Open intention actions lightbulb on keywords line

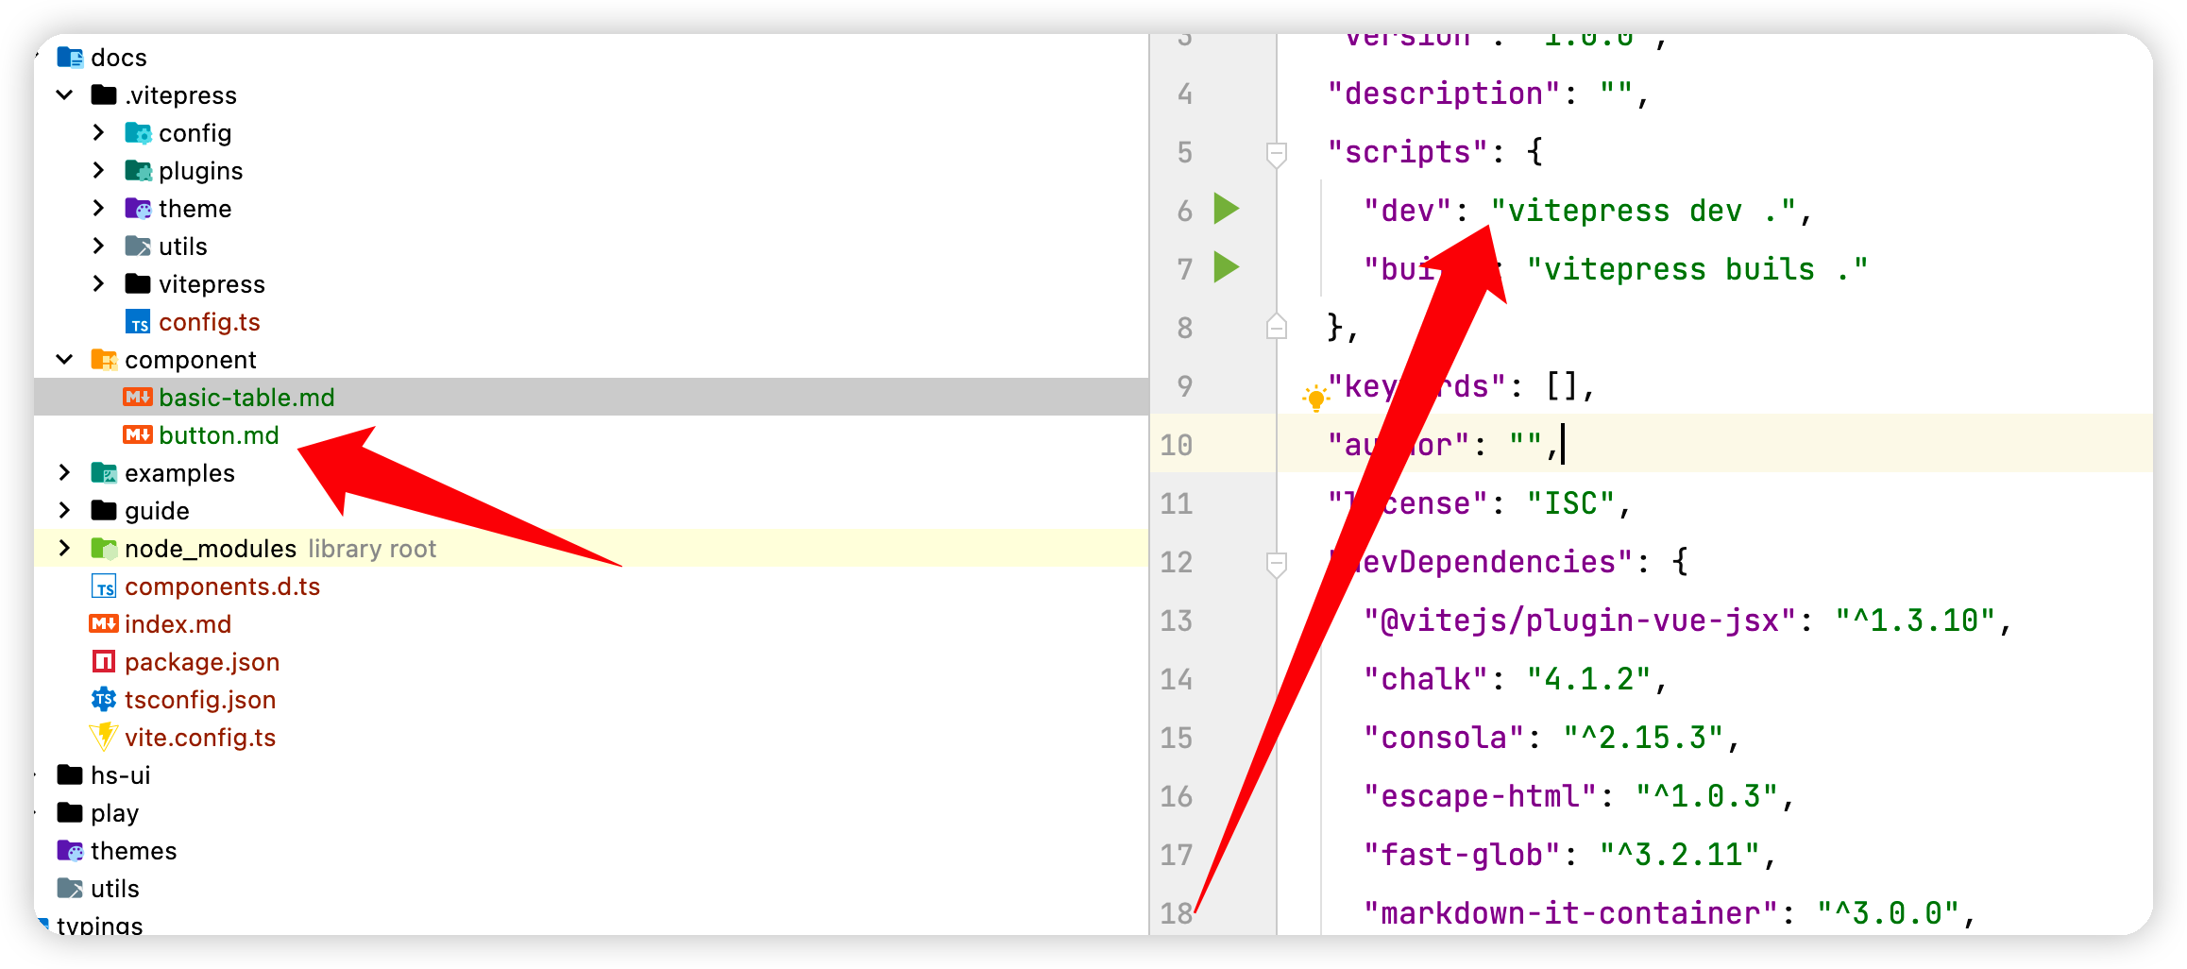coord(1315,397)
